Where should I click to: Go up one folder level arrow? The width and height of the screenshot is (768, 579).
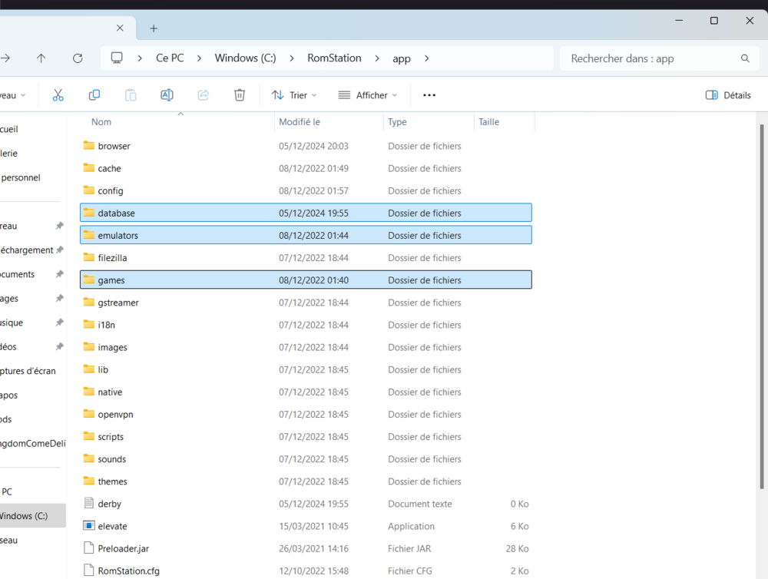[x=41, y=58]
